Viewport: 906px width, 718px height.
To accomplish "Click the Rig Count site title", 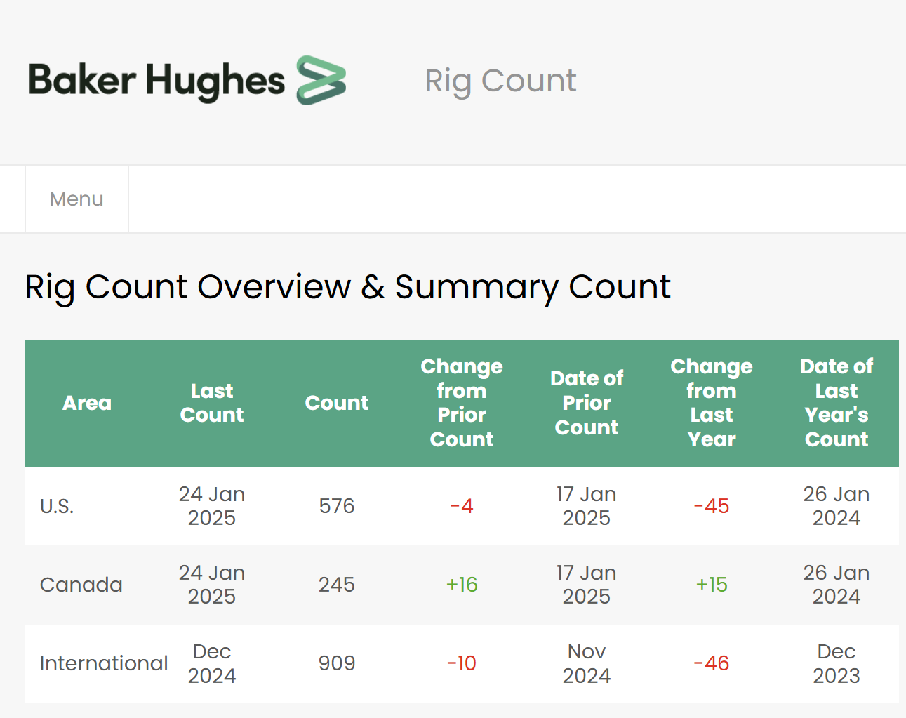I will point(500,81).
